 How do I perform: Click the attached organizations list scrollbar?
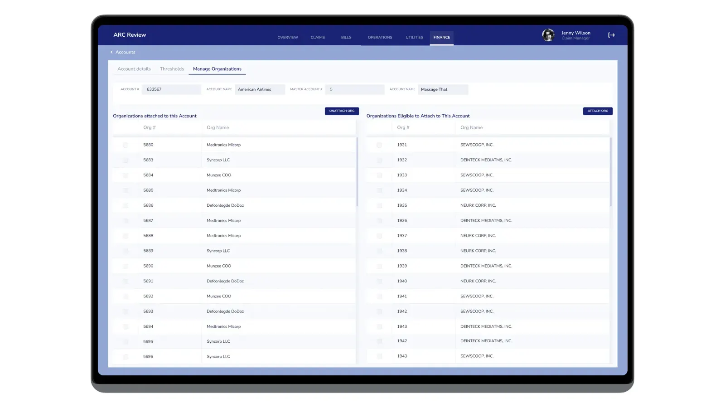click(x=357, y=172)
